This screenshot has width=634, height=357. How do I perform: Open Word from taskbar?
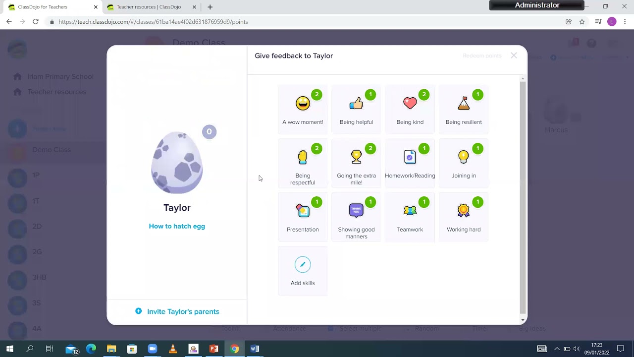(255, 349)
